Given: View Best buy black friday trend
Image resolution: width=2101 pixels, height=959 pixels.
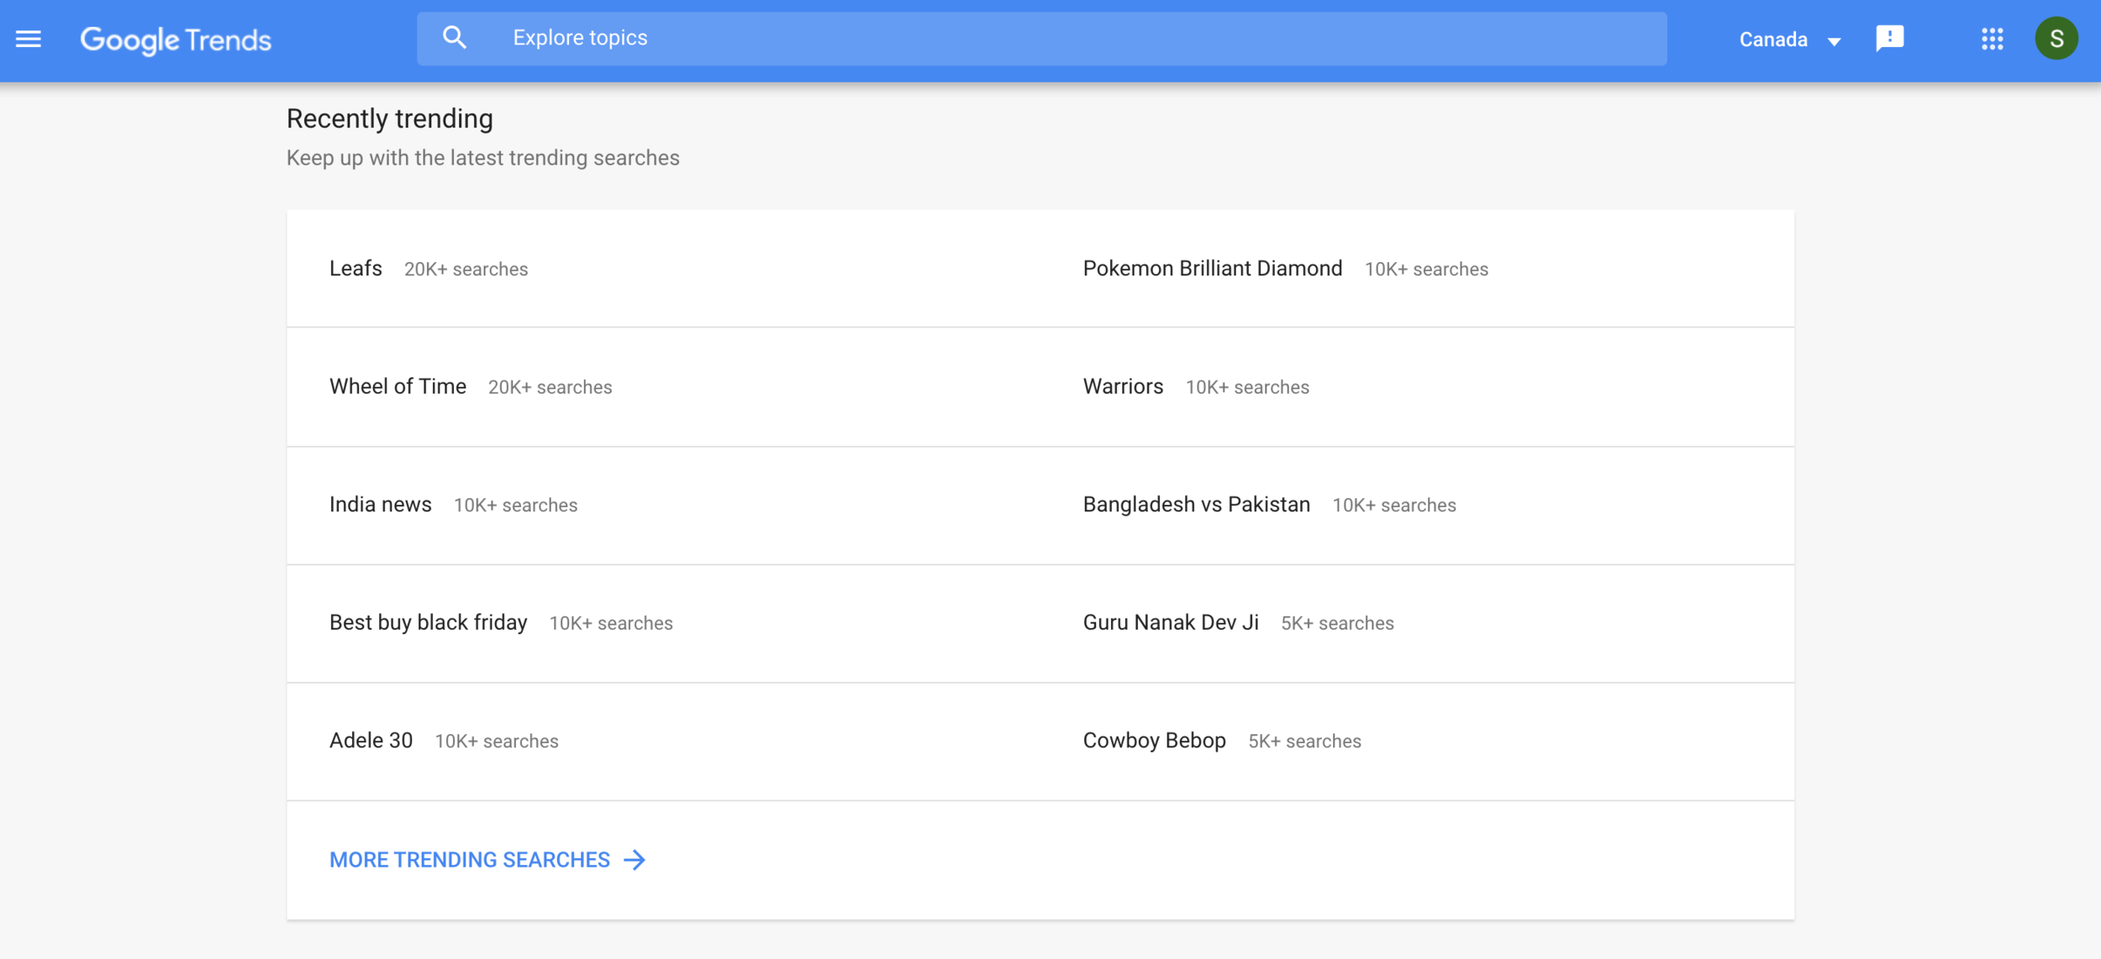Looking at the screenshot, I should [x=428, y=622].
